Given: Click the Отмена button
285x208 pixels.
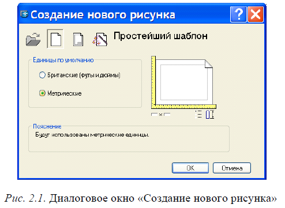Looking at the screenshot, I should (x=232, y=168).
